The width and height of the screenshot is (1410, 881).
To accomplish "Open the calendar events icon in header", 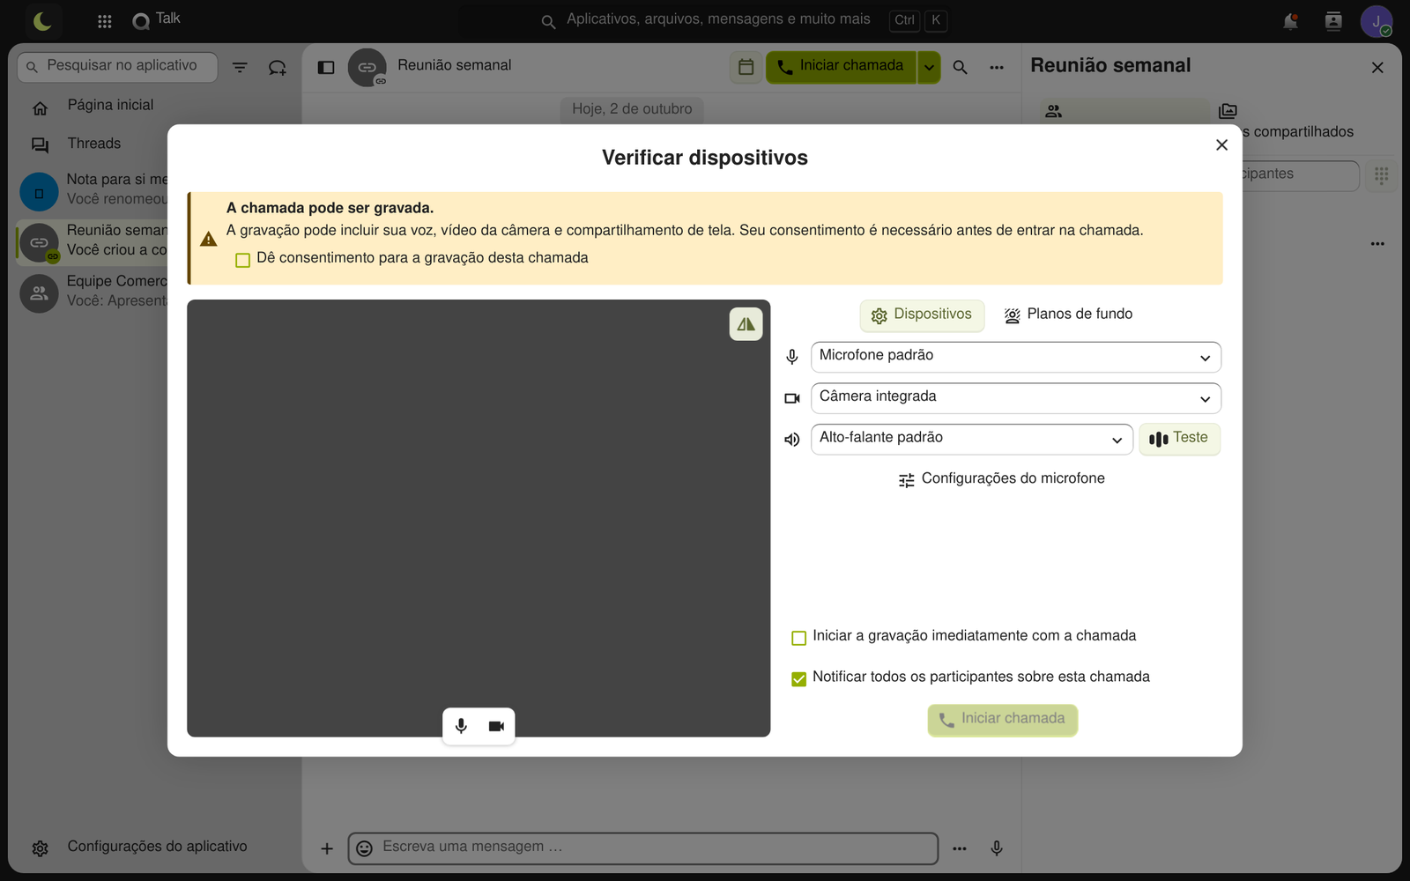I will click(x=746, y=67).
